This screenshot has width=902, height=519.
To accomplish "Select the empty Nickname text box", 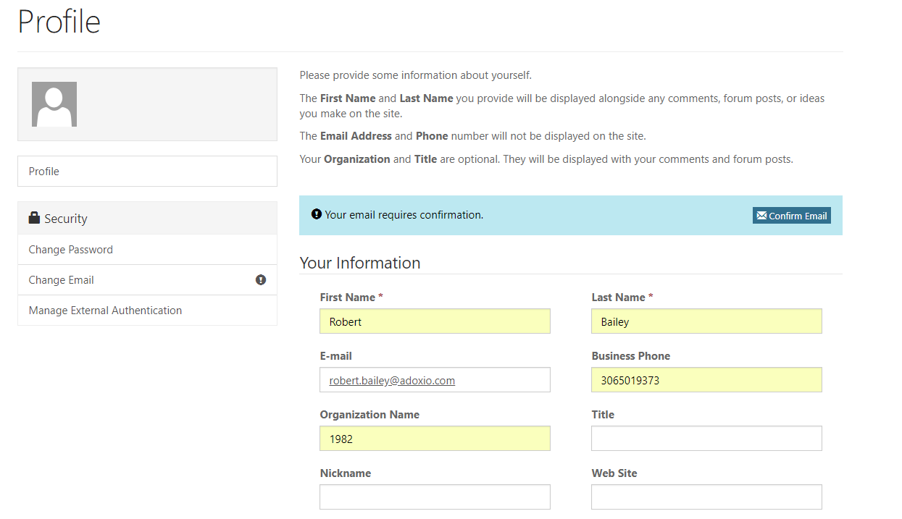I will (x=435, y=497).
